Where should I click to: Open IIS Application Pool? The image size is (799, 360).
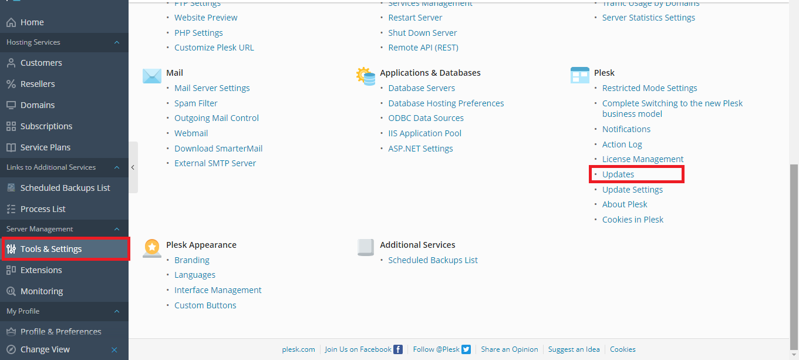[x=425, y=133]
